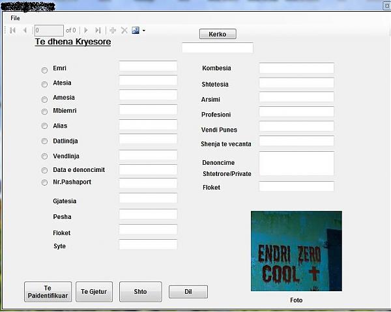Select the Alias radio button

[x=44, y=126]
